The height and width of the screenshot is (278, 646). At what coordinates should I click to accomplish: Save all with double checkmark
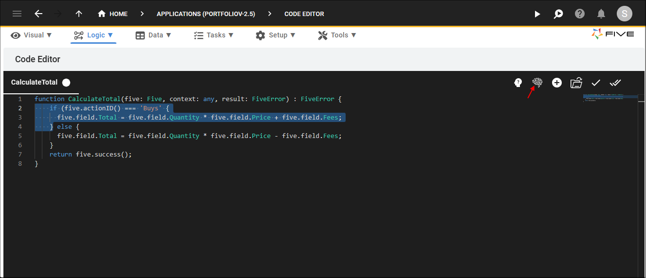(x=615, y=83)
